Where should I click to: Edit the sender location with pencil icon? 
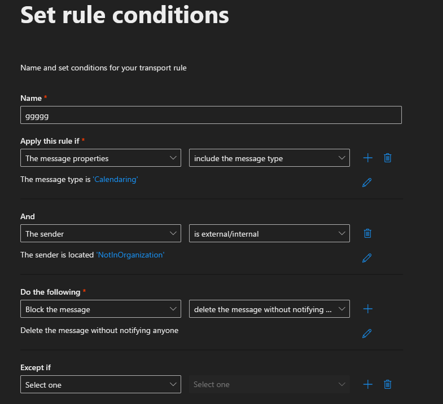click(x=367, y=258)
